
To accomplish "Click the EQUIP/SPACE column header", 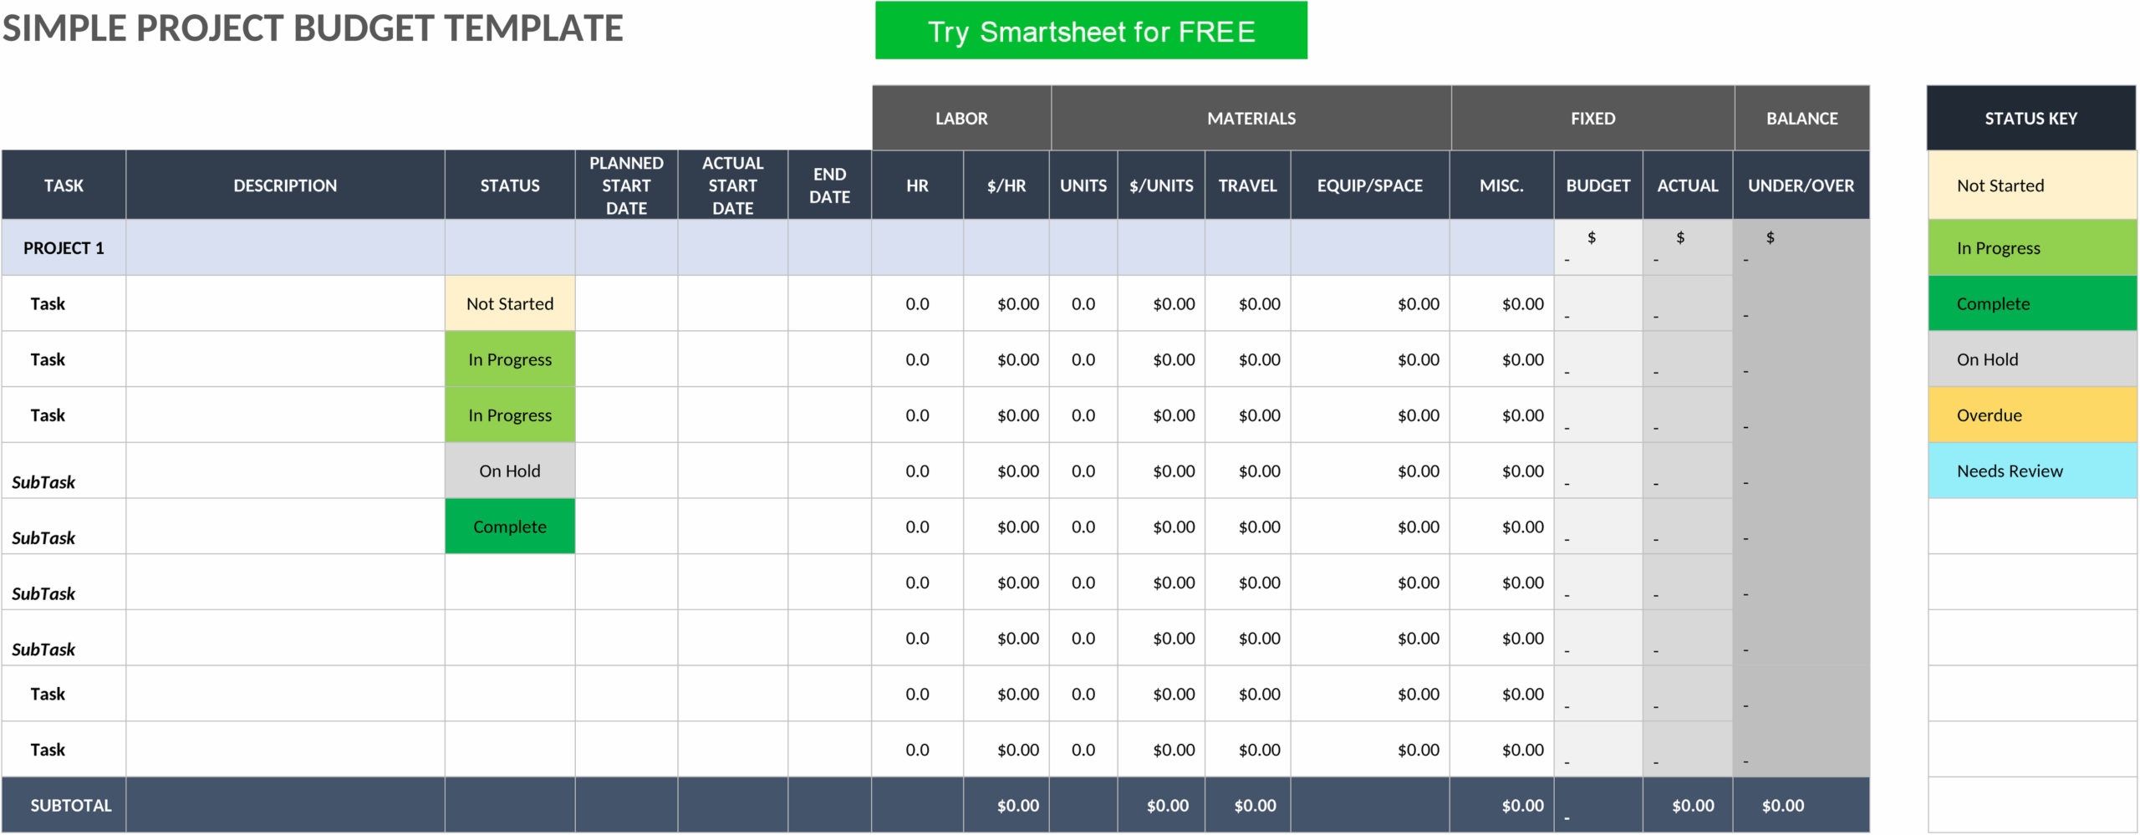I will [1370, 186].
